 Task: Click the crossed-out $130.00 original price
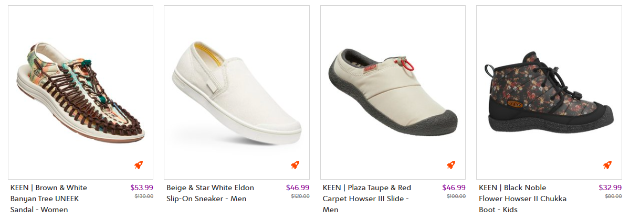point(144,196)
